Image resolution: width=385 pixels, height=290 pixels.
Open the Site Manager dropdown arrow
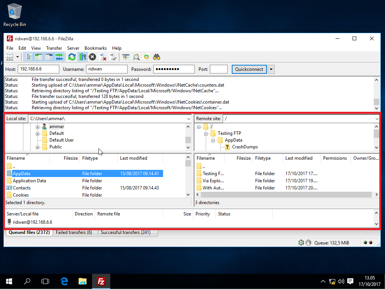pyautogui.click(x=17, y=57)
